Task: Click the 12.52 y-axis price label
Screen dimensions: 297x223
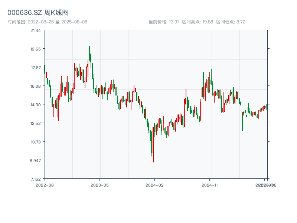Action: 36,123
